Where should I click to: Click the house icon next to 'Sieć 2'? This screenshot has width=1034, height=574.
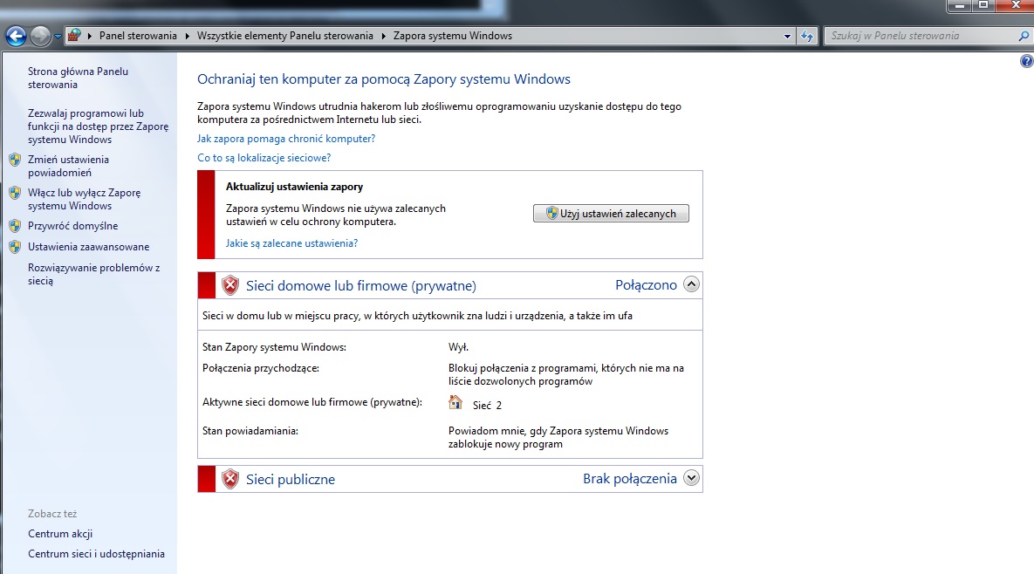[455, 402]
